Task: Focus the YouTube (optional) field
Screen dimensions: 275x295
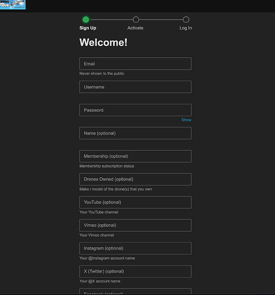Action: click(x=135, y=202)
